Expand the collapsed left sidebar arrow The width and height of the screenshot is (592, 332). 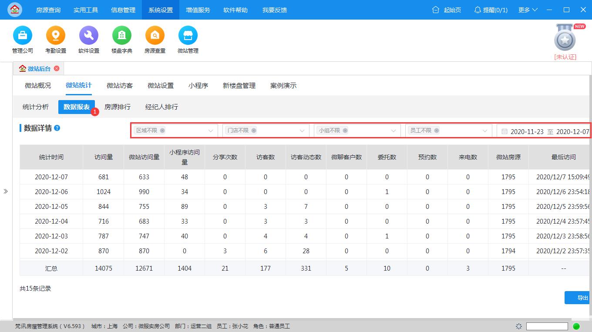(7, 190)
